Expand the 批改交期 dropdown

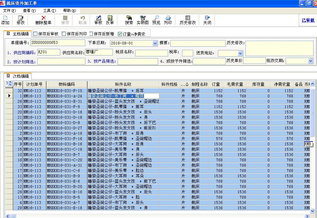coord(310,61)
